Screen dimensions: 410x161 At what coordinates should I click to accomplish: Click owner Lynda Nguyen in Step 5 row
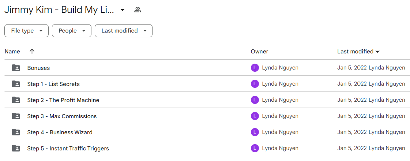coord(280,149)
